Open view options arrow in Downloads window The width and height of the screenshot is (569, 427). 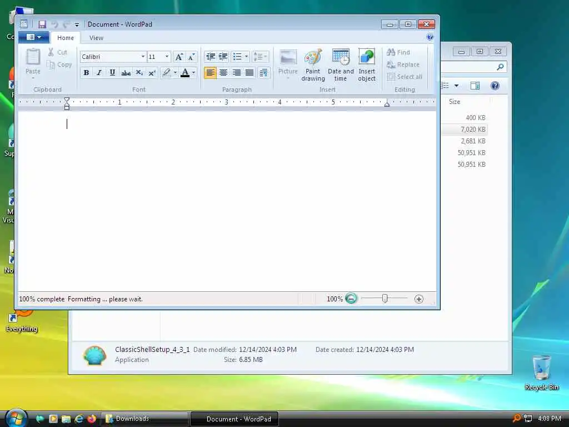[x=457, y=86]
